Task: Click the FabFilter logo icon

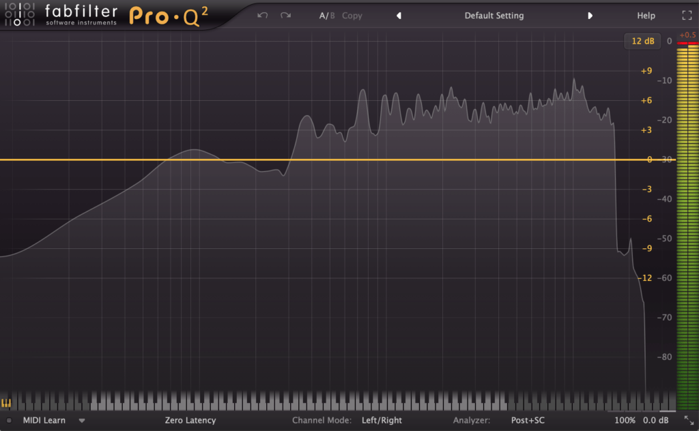Action: point(20,14)
